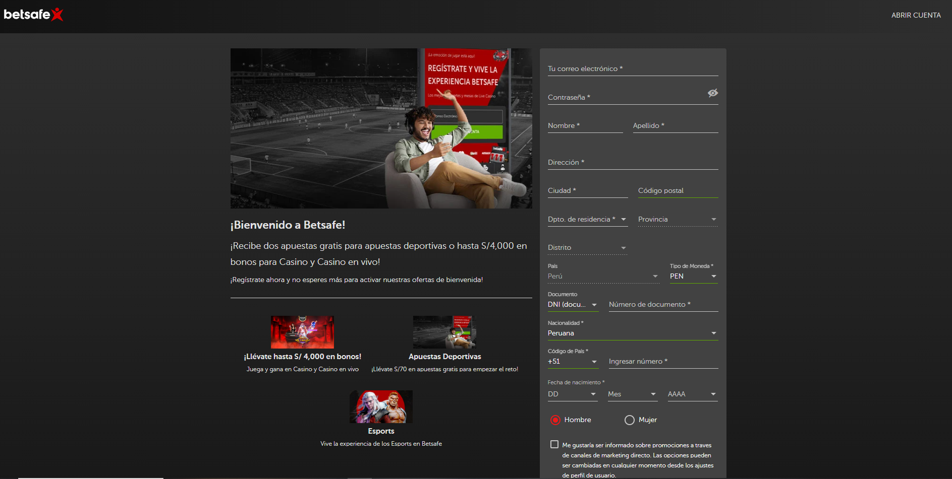Viewport: 952px width, 479px height.
Task: Select the Mujer gender option
Action: 629,420
